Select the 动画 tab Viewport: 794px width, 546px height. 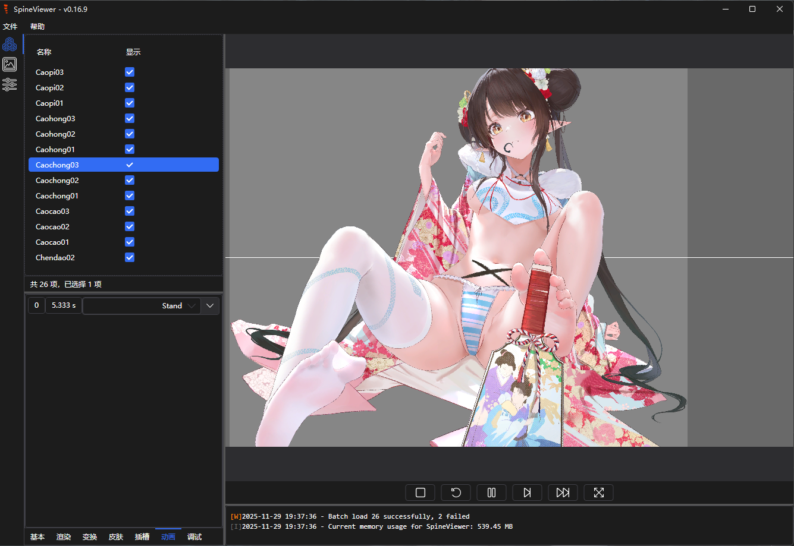click(x=168, y=536)
